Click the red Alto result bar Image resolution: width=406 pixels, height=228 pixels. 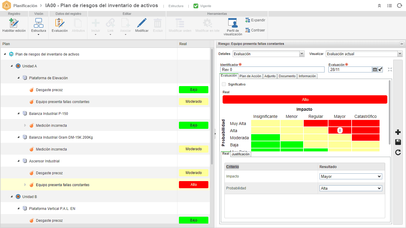coord(305,99)
